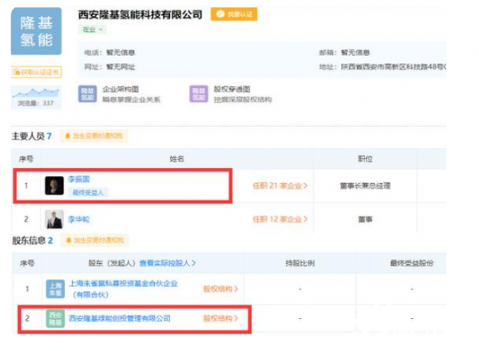Click the 最终受益人 tag
The height and width of the screenshot is (351, 479).
[88, 193]
